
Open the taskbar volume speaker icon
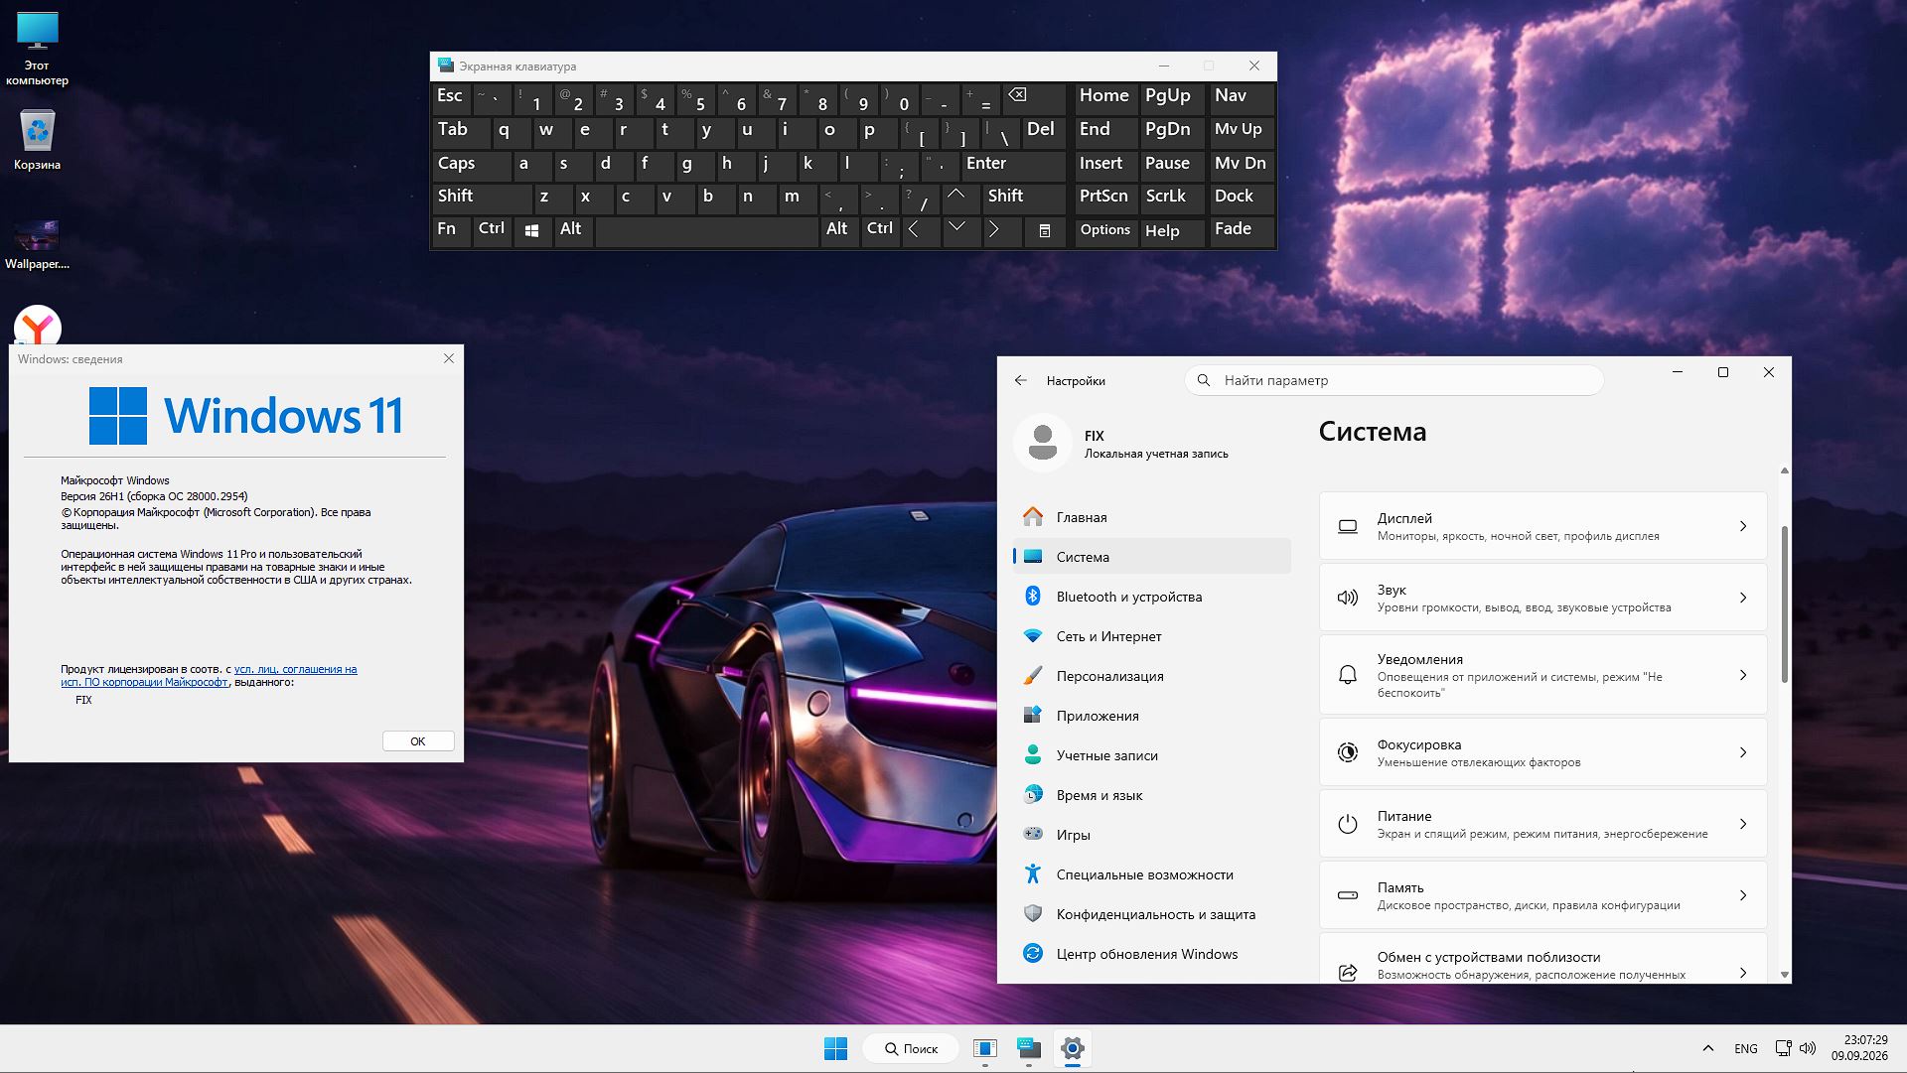coord(1808,1048)
